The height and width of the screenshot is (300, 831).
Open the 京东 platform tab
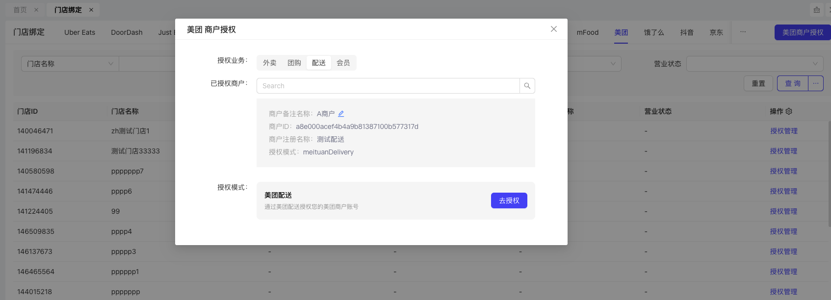coord(716,32)
